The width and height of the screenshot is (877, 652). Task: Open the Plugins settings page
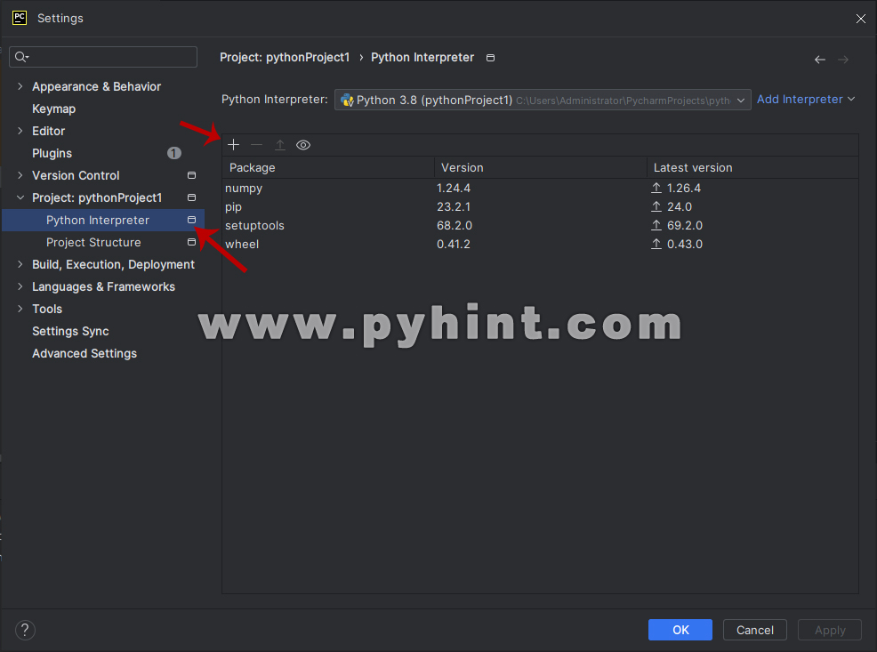coord(52,153)
